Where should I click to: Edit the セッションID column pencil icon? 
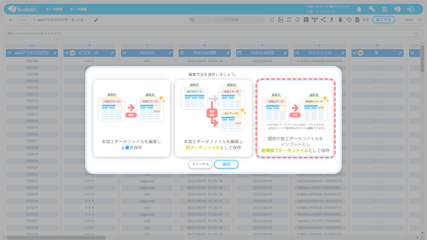(x=343, y=53)
